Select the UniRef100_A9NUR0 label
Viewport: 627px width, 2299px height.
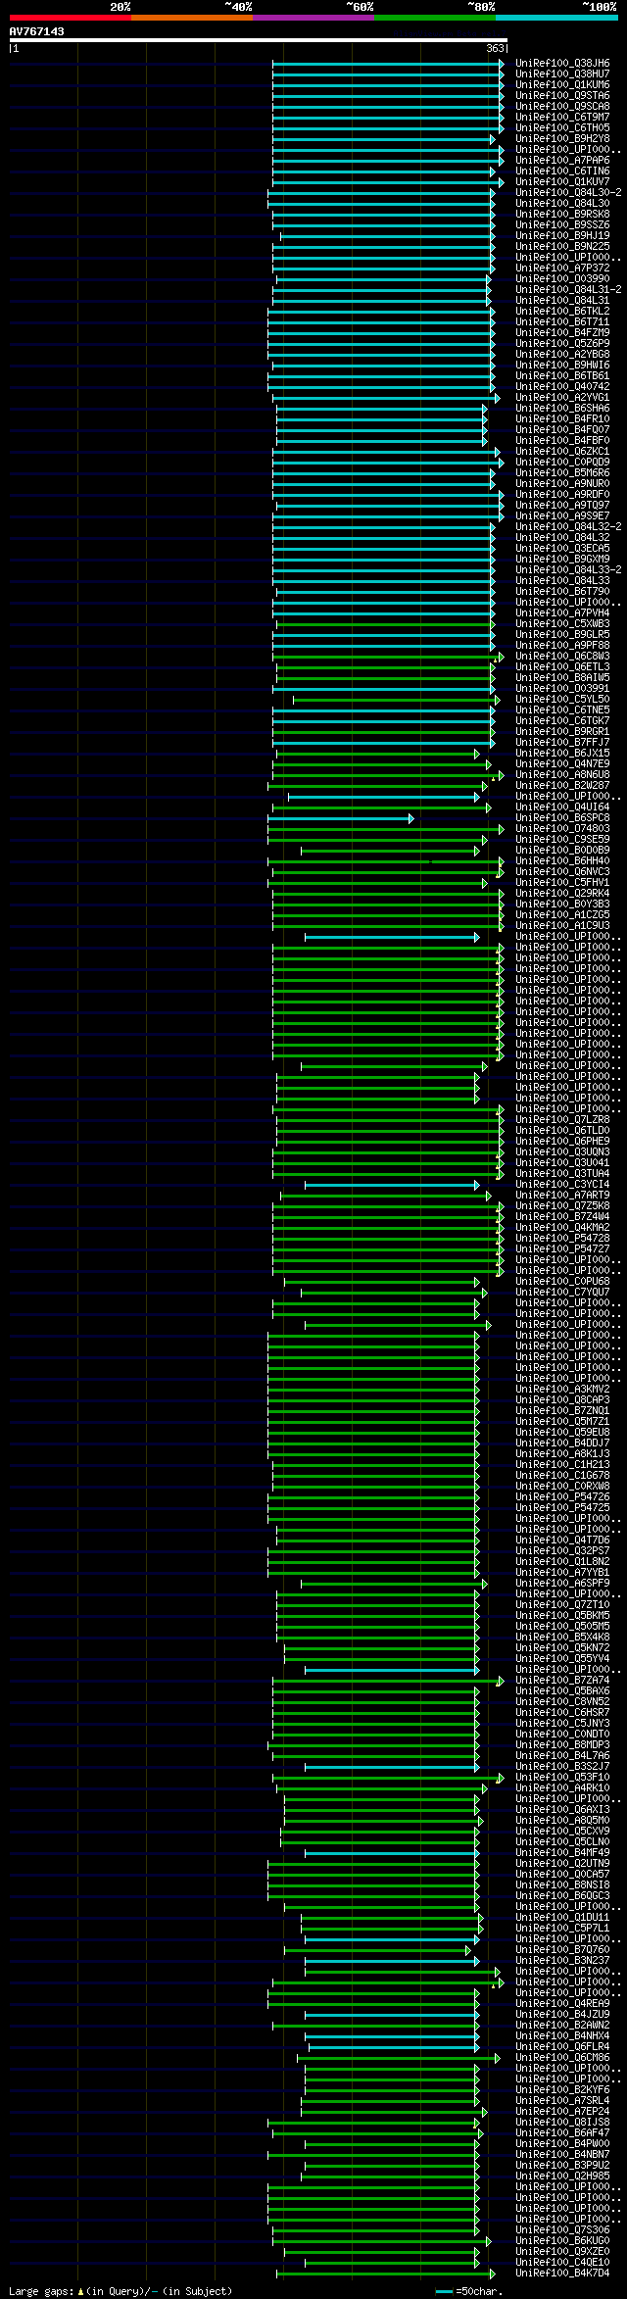point(562,484)
